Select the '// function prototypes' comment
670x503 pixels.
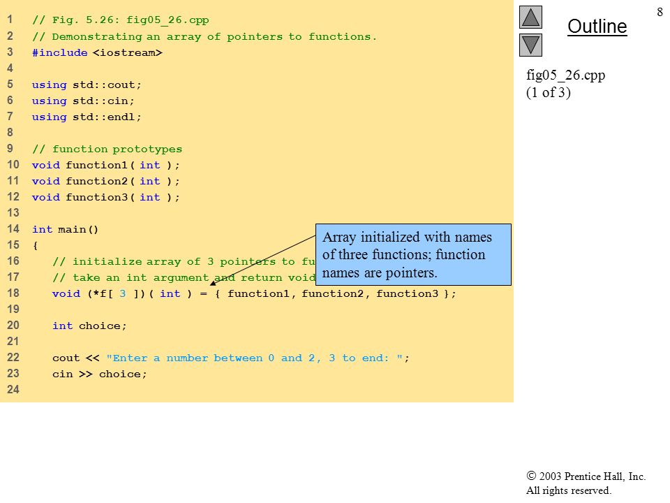107,149
